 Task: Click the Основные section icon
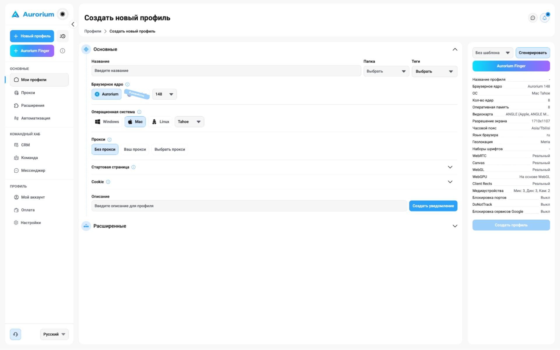tap(86, 49)
